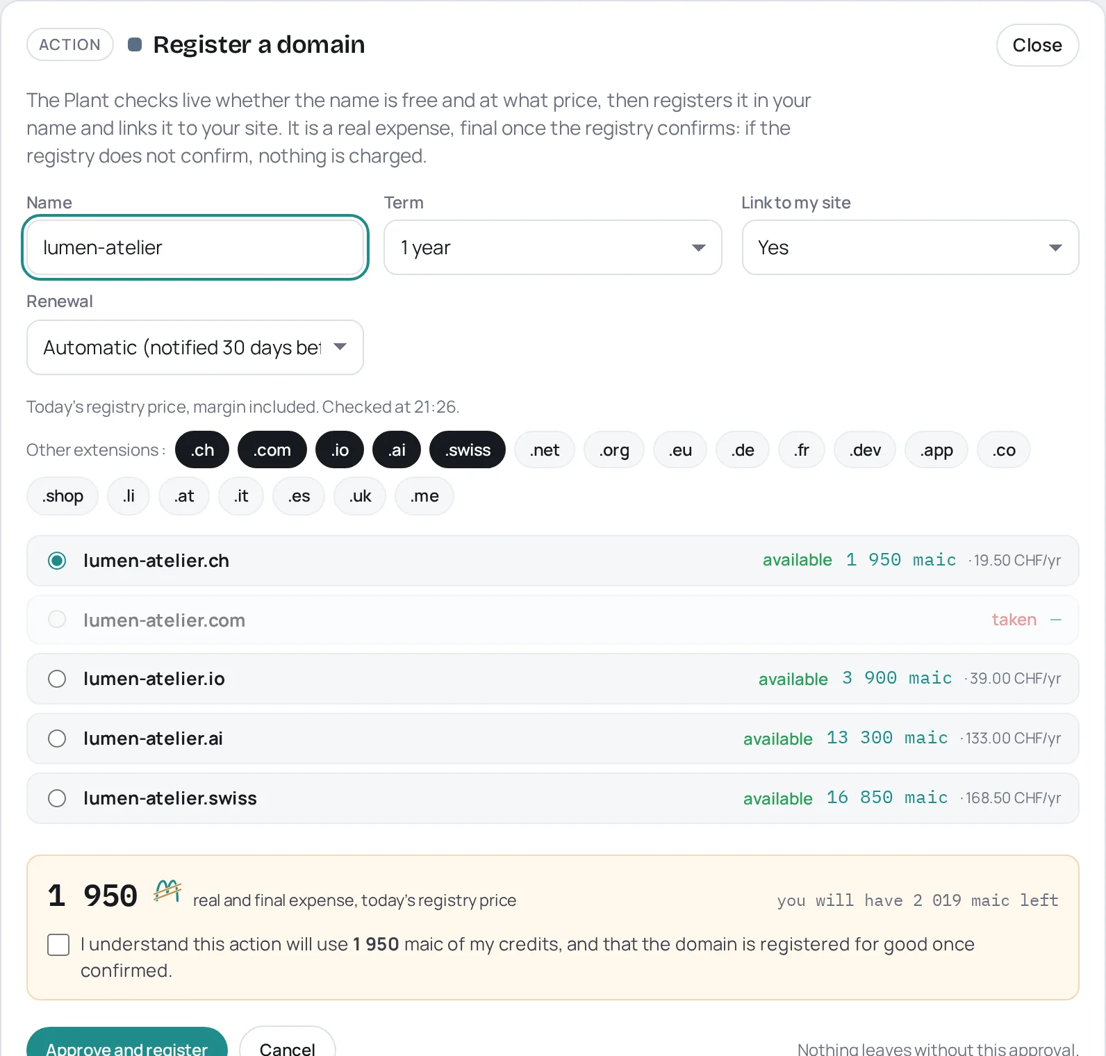1106x1056 pixels.
Task: Click the maic currency symbol icon
Action: 167,891
